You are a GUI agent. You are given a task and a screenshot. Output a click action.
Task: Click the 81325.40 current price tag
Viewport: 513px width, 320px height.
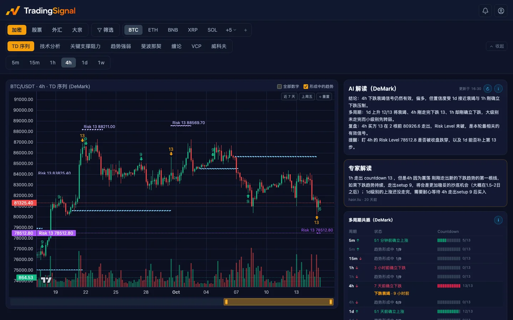click(x=24, y=203)
